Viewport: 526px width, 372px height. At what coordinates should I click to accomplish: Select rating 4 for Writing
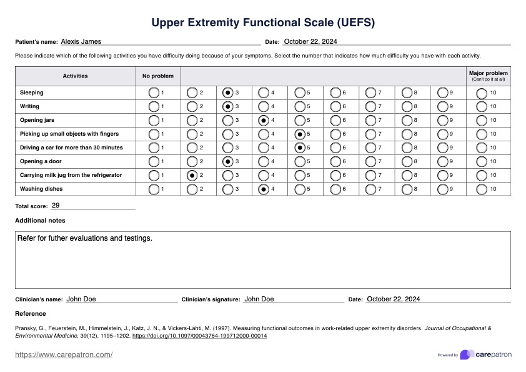coord(264,106)
